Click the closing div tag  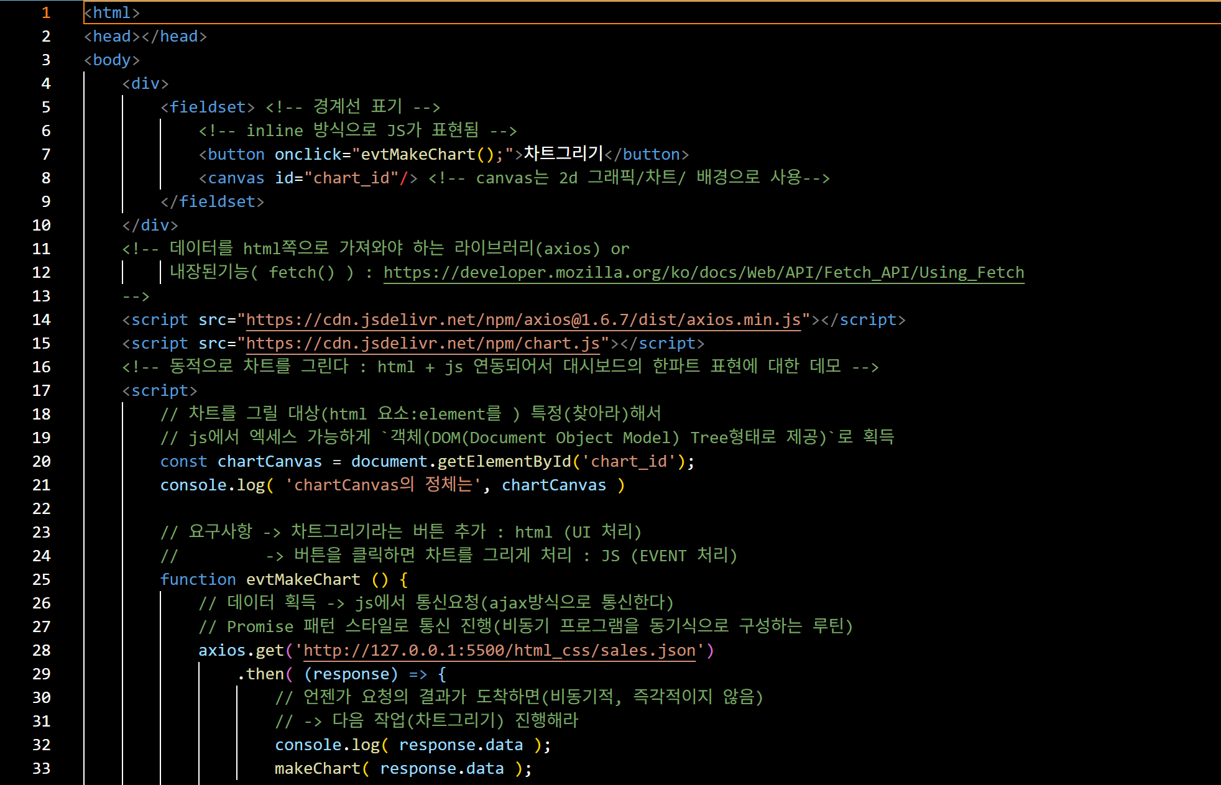[150, 226]
